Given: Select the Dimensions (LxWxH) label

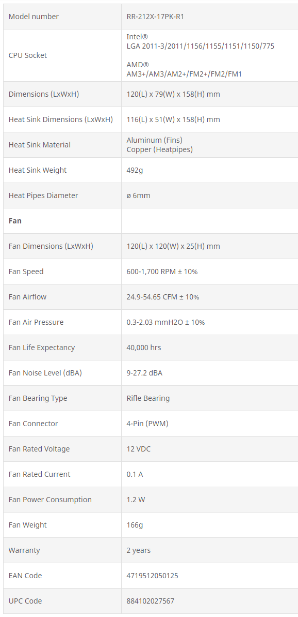Looking at the screenshot, I should (x=44, y=94).
